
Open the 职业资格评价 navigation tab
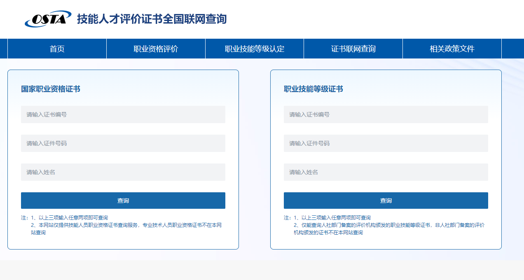[x=156, y=49]
